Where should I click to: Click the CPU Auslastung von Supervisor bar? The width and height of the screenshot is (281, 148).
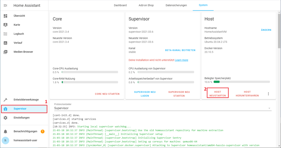click(x=166, y=72)
